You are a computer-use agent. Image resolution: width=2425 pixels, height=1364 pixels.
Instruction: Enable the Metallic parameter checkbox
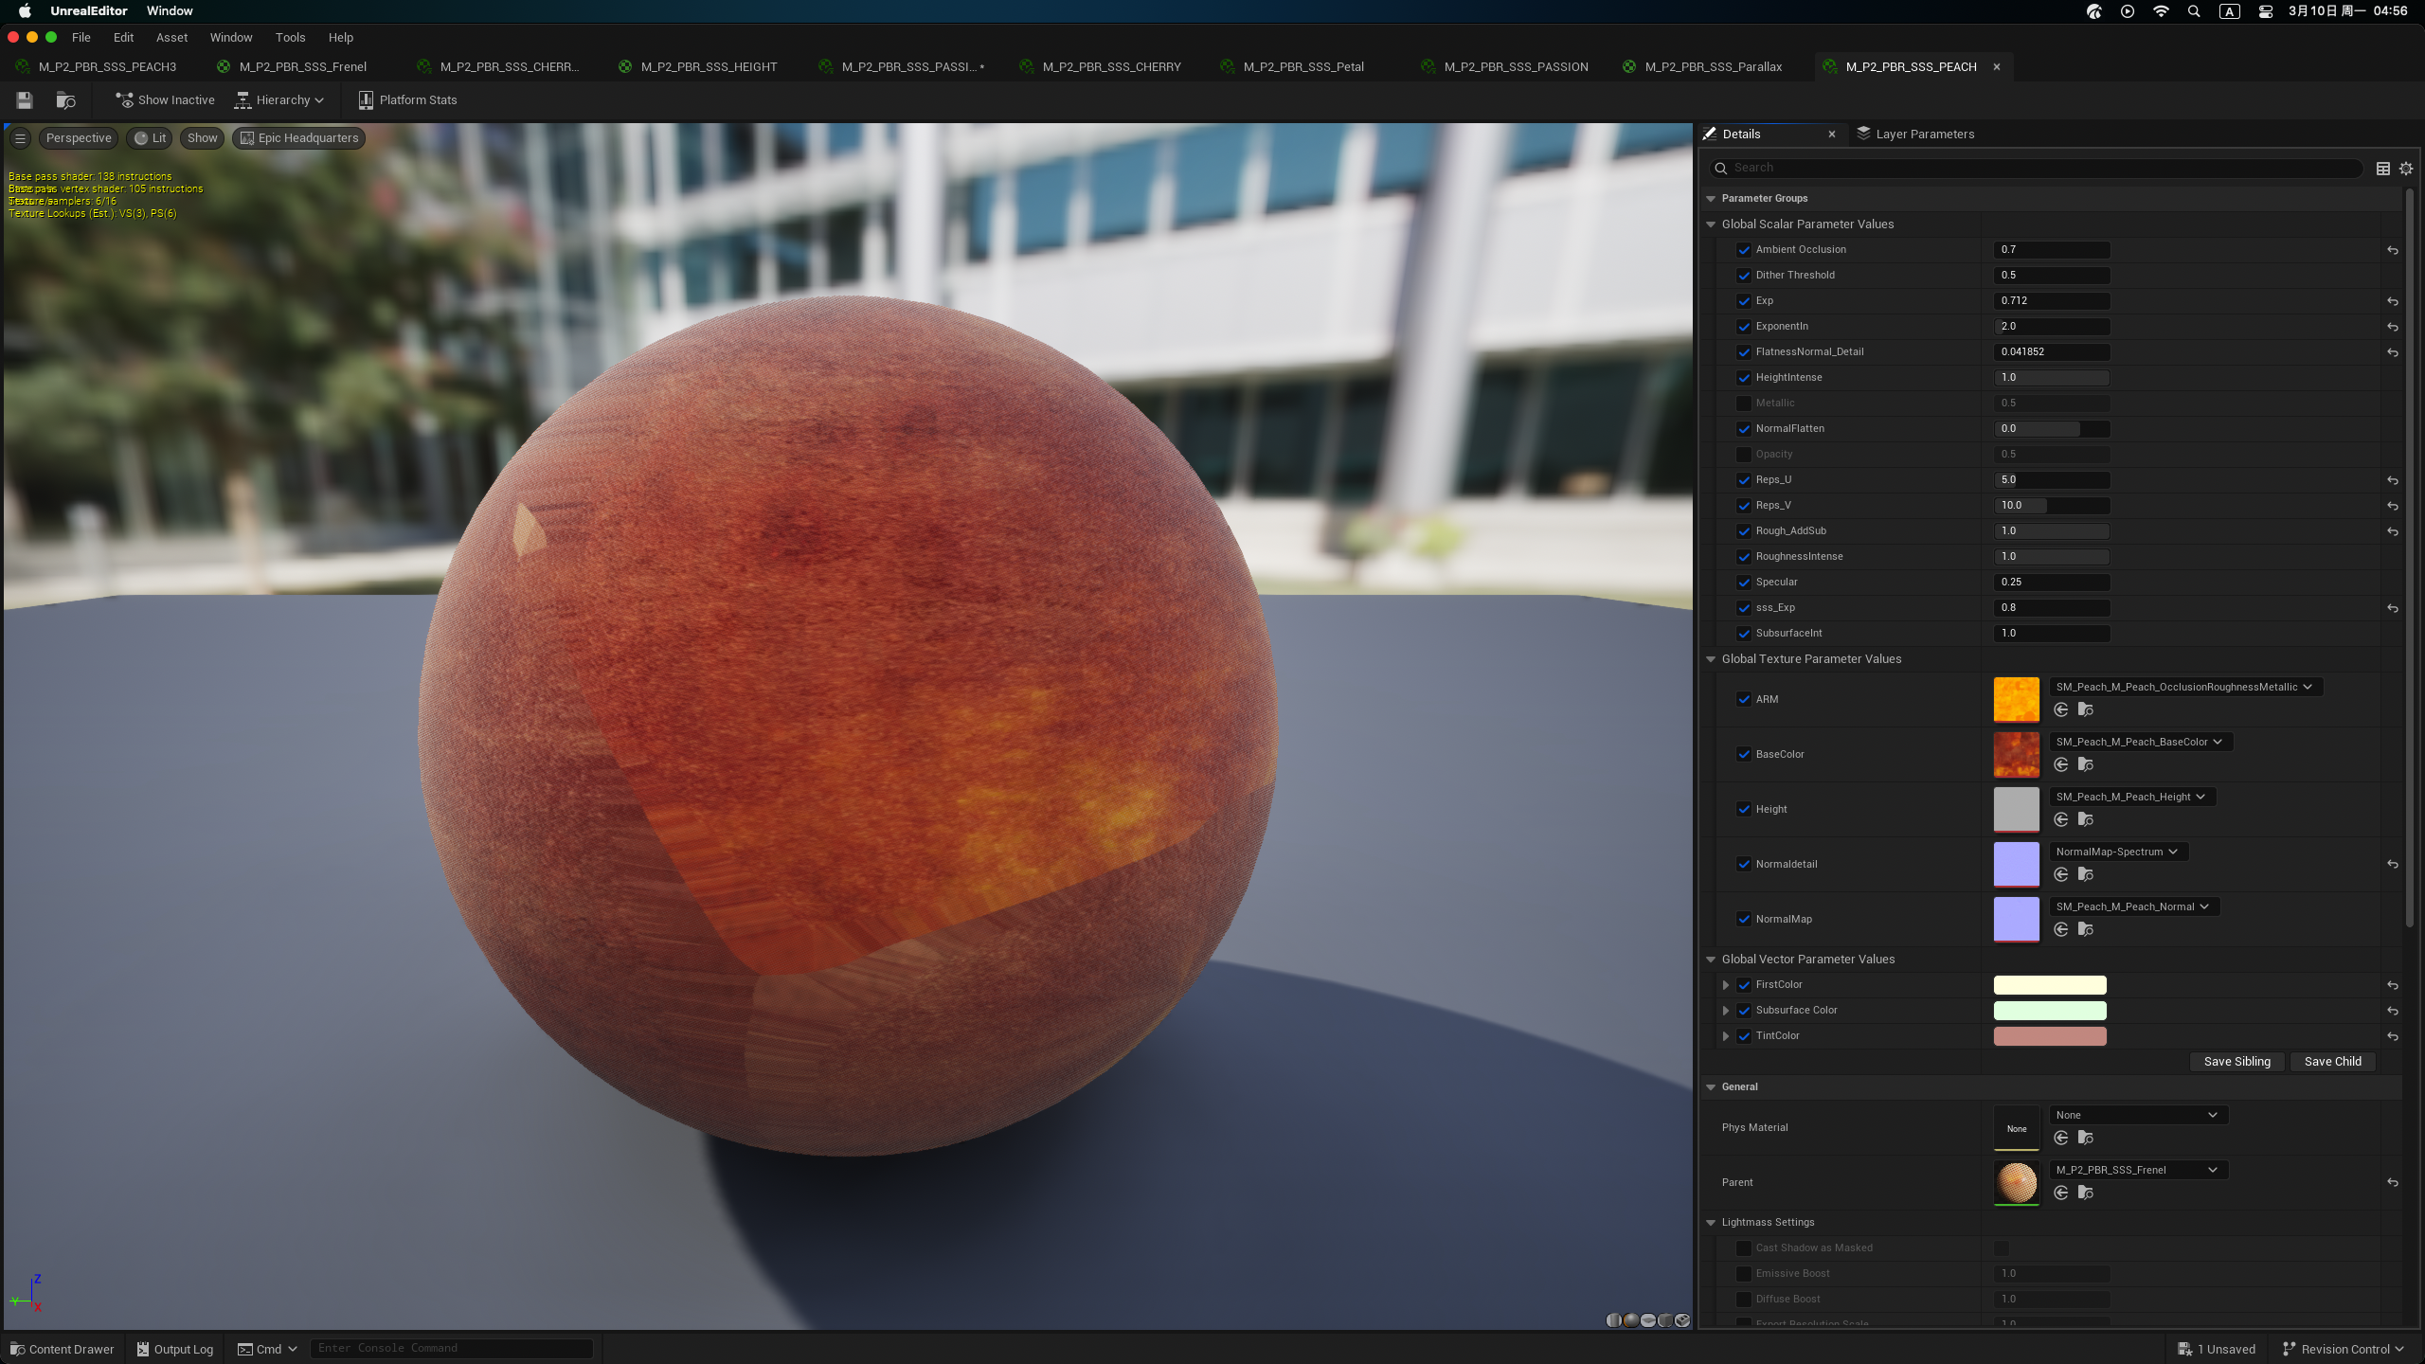tap(1743, 404)
